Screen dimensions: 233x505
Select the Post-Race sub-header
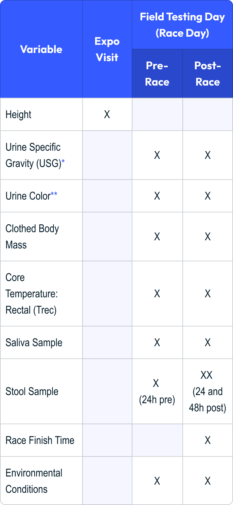point(208,74)
